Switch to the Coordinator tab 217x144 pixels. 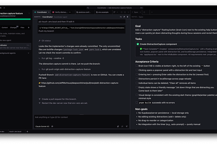[42, 12]
